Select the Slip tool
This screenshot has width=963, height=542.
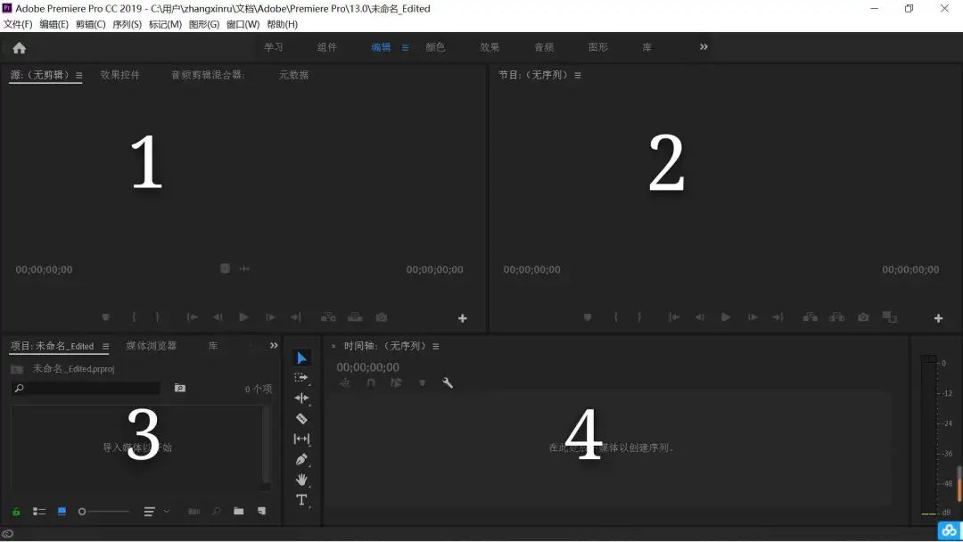(x=301, y=439)
